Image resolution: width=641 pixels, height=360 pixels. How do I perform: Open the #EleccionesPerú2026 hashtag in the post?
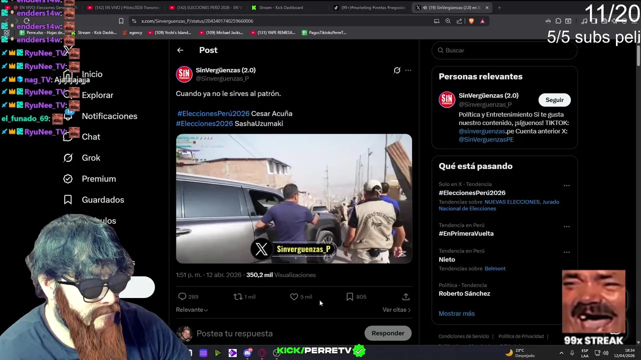213,113
